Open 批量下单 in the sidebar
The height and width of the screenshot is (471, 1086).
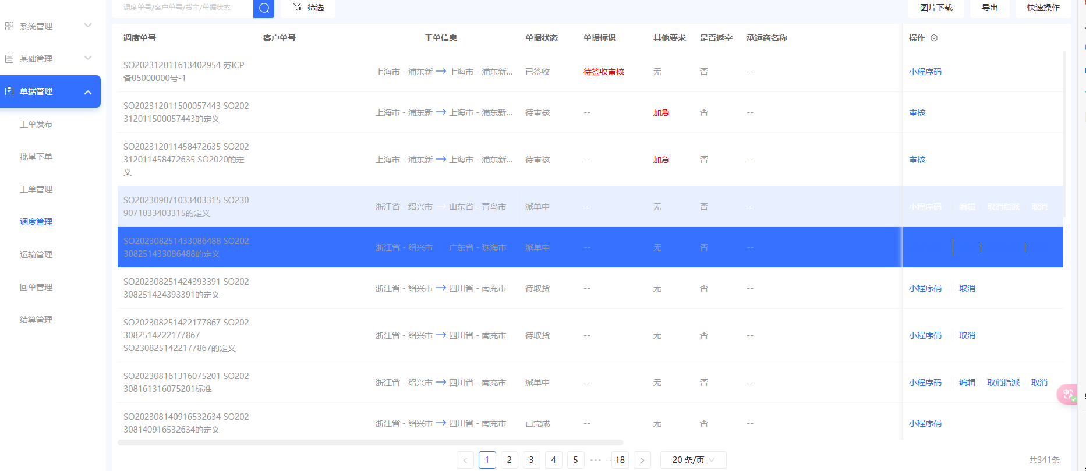pyautogui.click(x=36, y=157)
